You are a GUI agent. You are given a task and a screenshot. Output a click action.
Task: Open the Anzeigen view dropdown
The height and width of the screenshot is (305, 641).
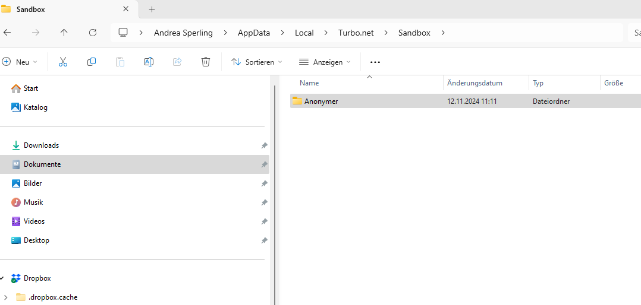[325, 62]
